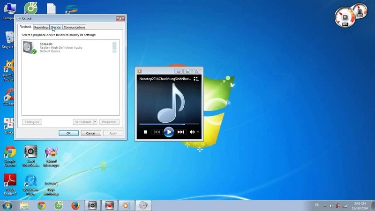The width and height of the screenshot is (375, 211).
Task: Open the network signal tray icon
Action: (345, 206)
